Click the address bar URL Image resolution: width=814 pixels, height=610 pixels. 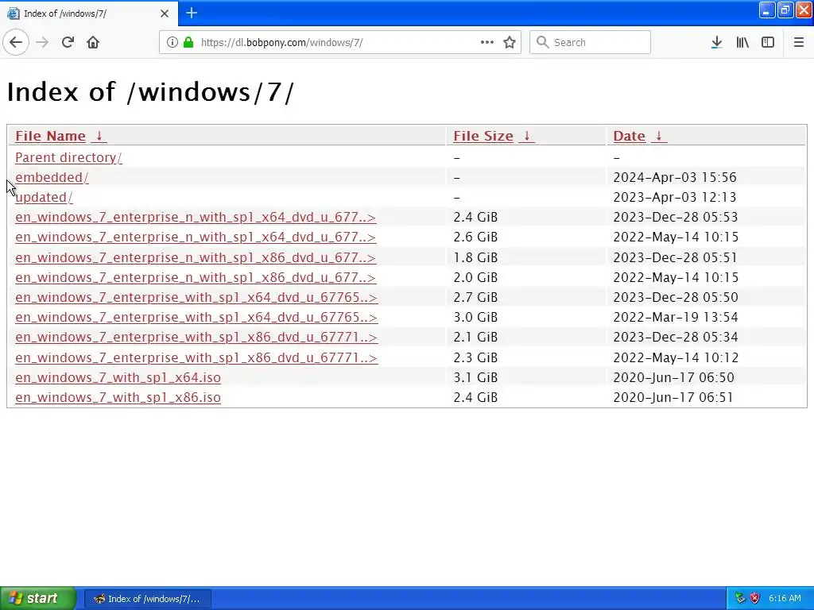pos(281,43)
